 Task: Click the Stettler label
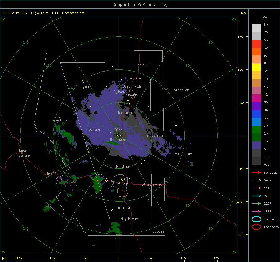(181, 90)
